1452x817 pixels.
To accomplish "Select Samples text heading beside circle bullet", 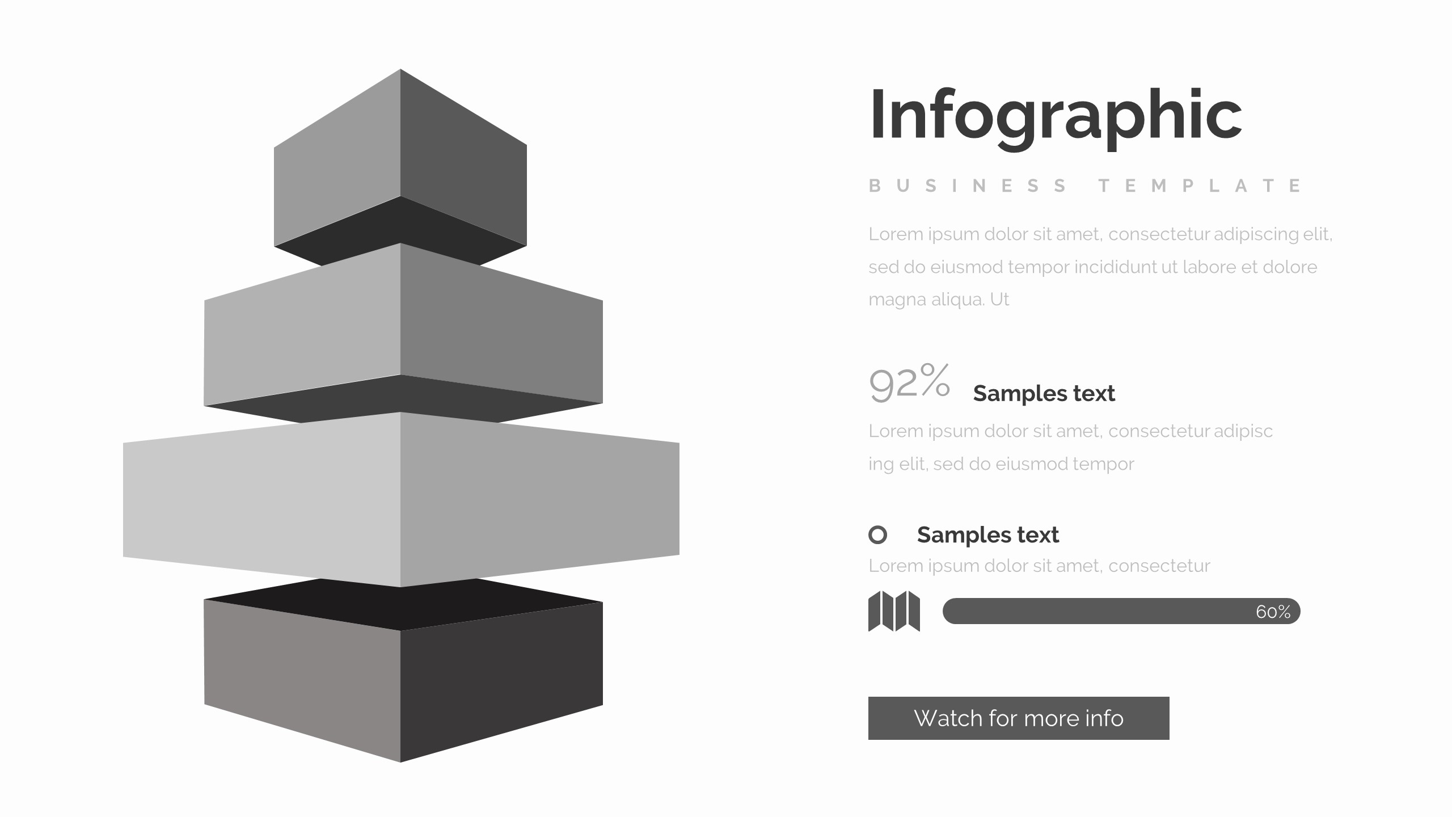I will pyautogui.click(x=987, y=534).
